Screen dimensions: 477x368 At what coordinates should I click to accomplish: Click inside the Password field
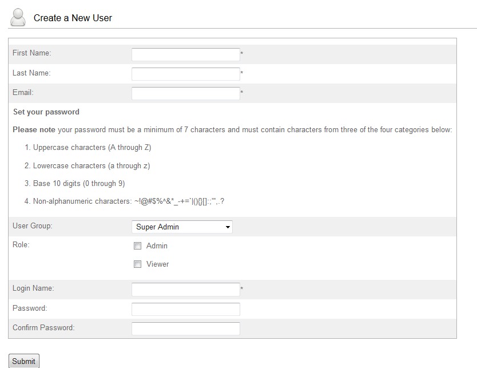[185, 309]
